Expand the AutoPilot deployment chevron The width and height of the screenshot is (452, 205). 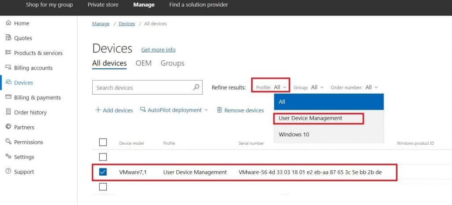coord(206,110)
